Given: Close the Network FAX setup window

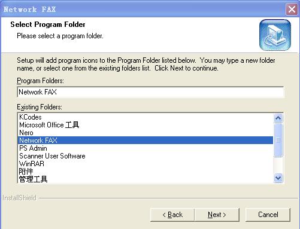Looking at the screenshot, I should [292, 10].
